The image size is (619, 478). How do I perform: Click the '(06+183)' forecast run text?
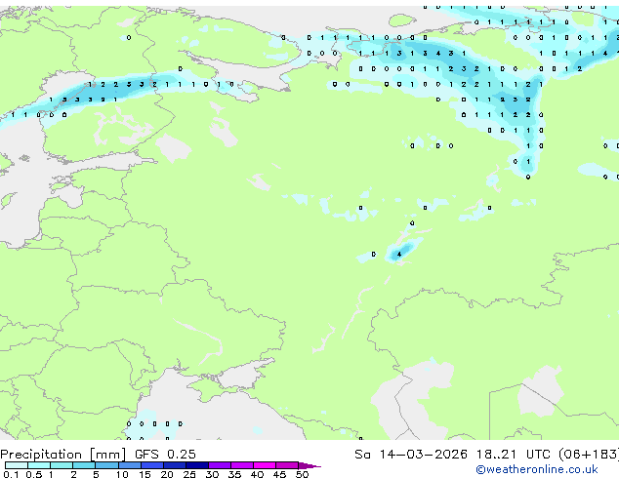tap(589, 455)
